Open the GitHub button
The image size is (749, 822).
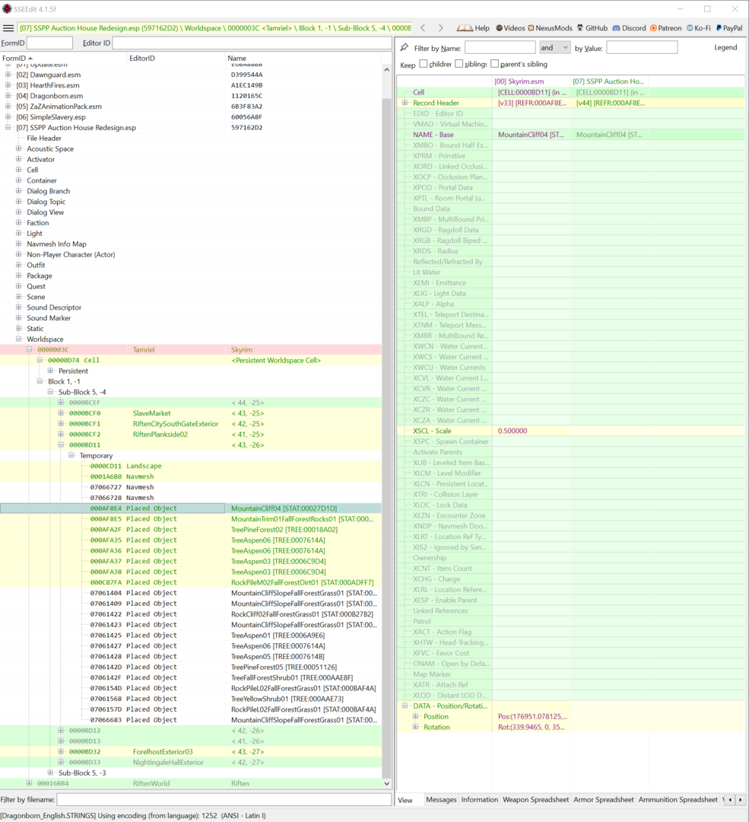[x=592, y=28]
